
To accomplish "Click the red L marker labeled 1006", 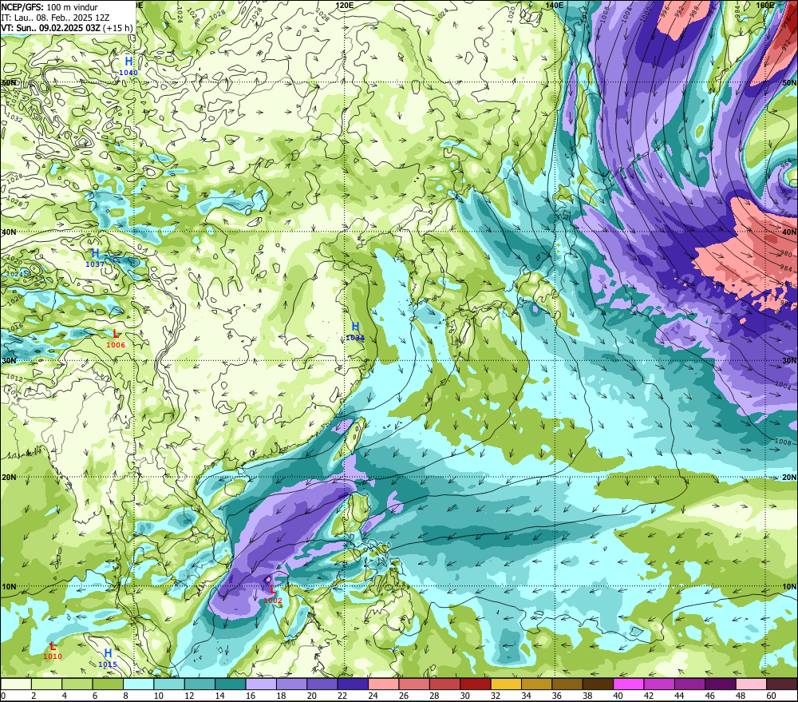I will tap(116, 334).
